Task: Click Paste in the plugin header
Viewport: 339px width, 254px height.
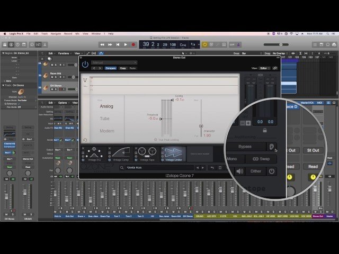Action: tap(132, 68)
